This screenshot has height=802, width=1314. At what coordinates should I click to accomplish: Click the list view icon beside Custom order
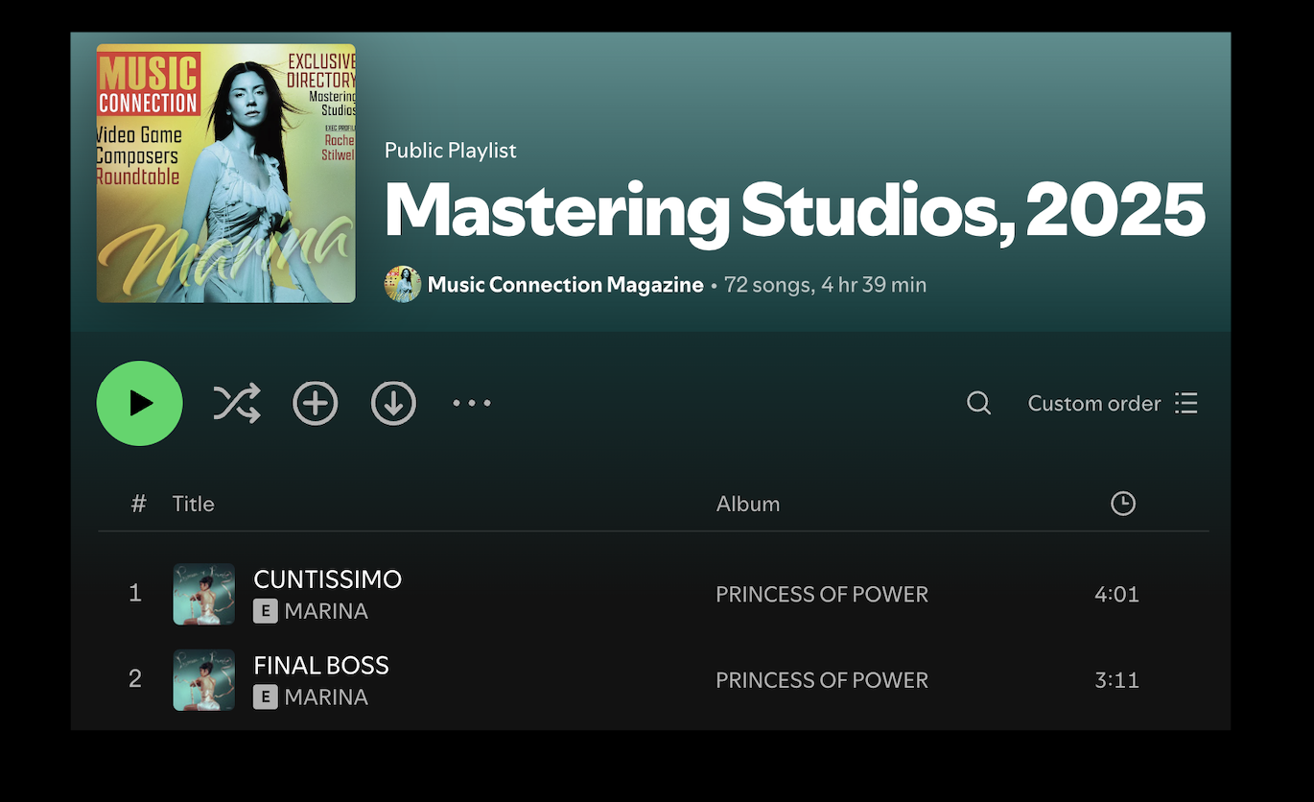pos(1186,403)
